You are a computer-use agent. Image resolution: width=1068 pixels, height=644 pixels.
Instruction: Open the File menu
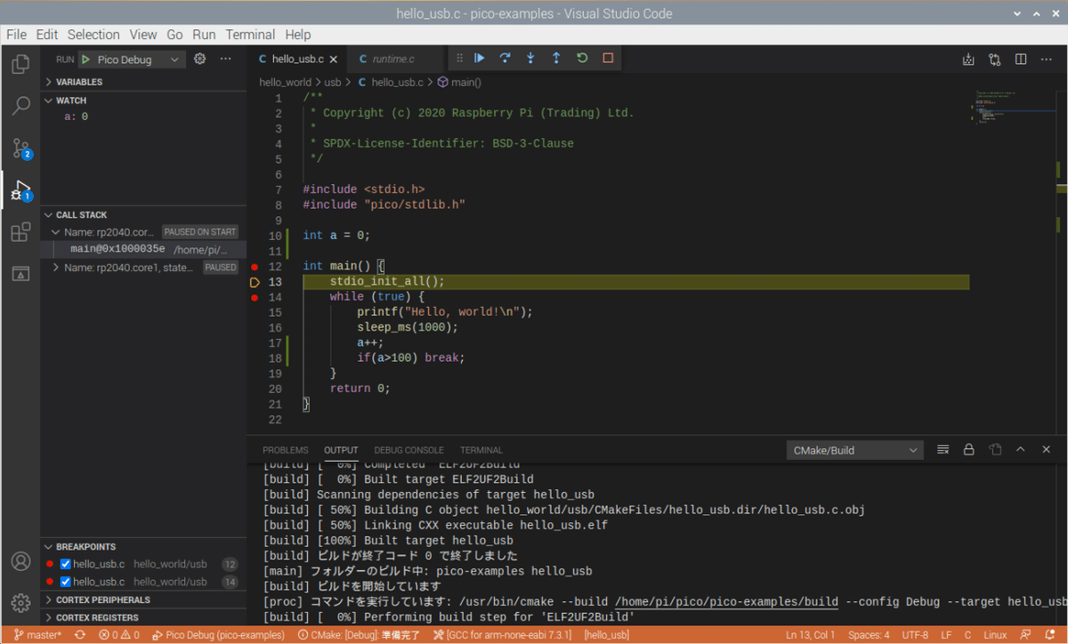tap(16, 35)
